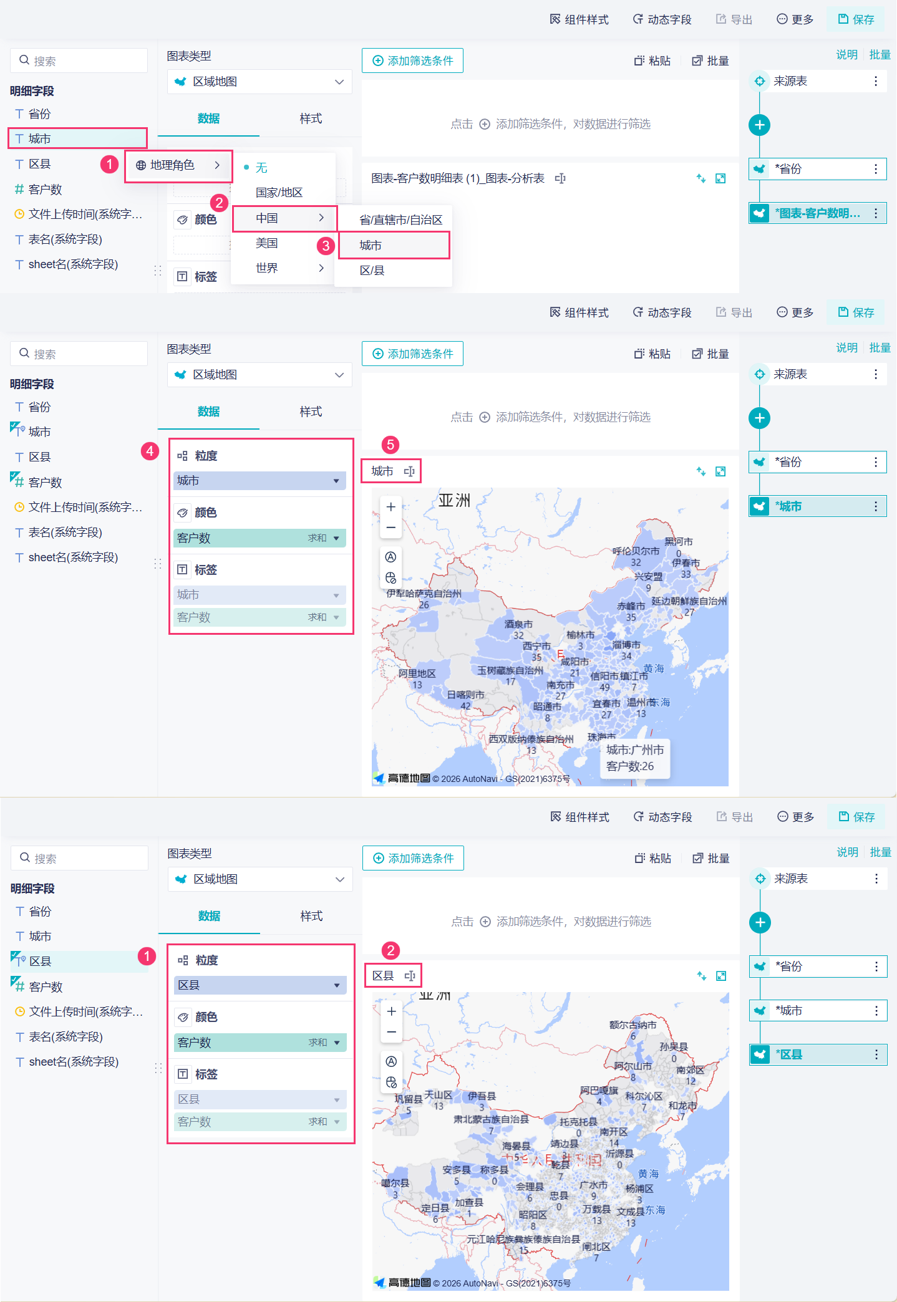Switch to the top 样式 tab

[x=311, y=118]
